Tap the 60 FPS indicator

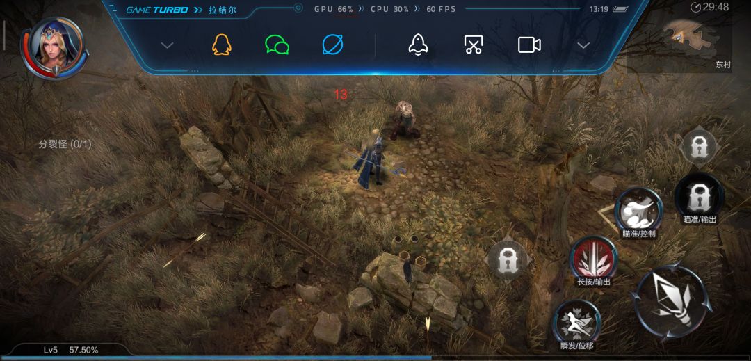click(441, 9)
